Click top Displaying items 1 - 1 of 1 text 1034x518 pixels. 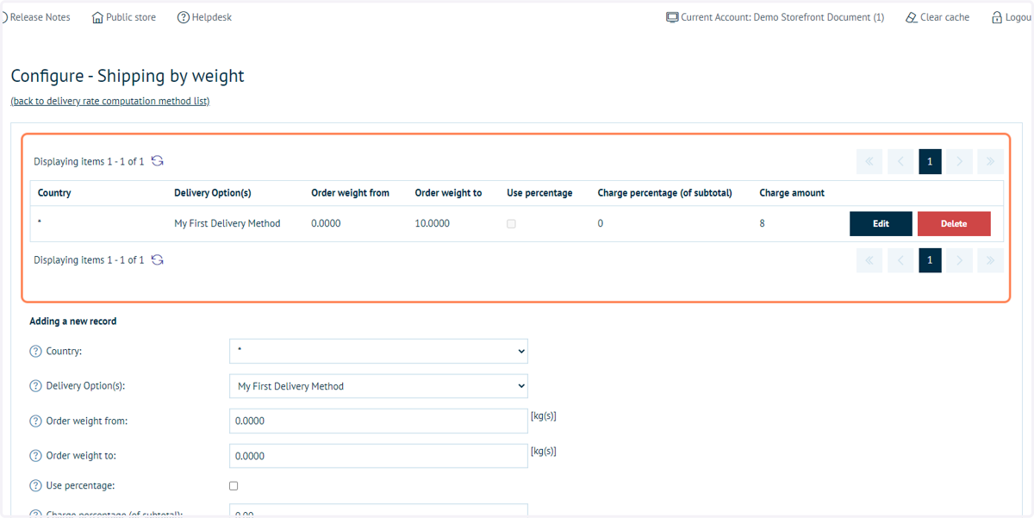tap(89, 161)
